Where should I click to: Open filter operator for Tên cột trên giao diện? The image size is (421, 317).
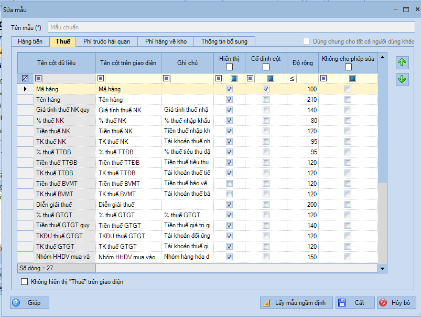click(x=101, y=78)
